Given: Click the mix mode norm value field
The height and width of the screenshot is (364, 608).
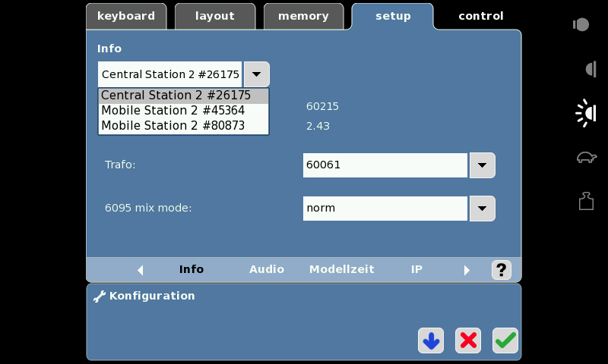Looking at the screenshot, I should coord(385,209).
